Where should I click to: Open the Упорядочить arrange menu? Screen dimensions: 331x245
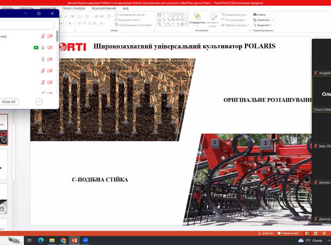(x=197, y=19)
